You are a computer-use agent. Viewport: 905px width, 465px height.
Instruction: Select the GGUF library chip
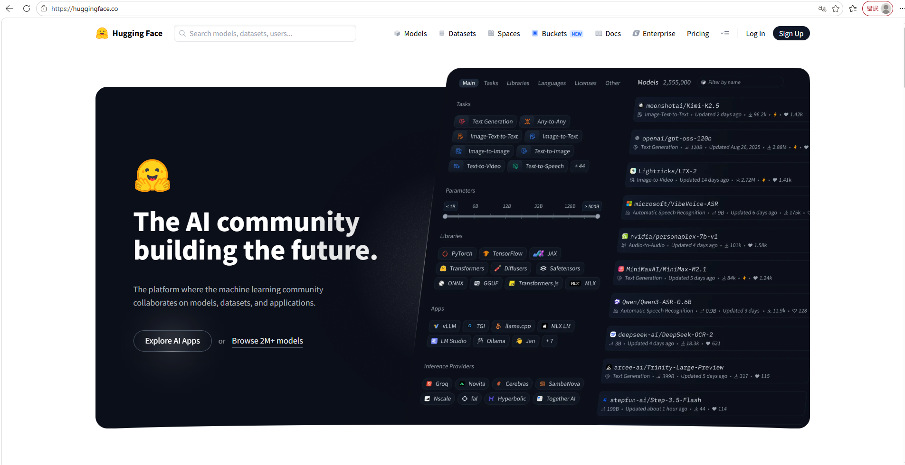coord(486,283)
